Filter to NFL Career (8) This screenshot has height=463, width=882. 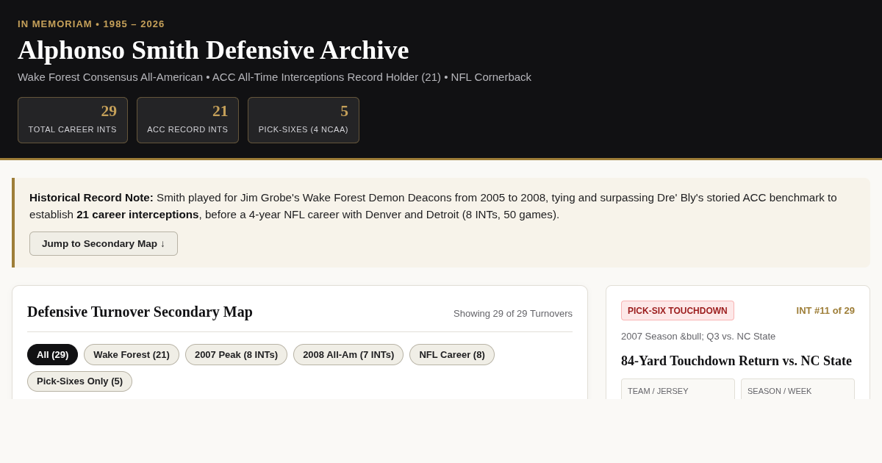[x=452, y=354]
